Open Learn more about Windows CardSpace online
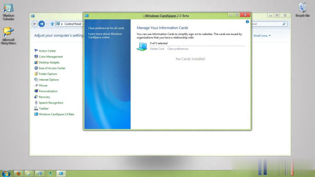This screenshot has height=177, width=315. point(105,35)
